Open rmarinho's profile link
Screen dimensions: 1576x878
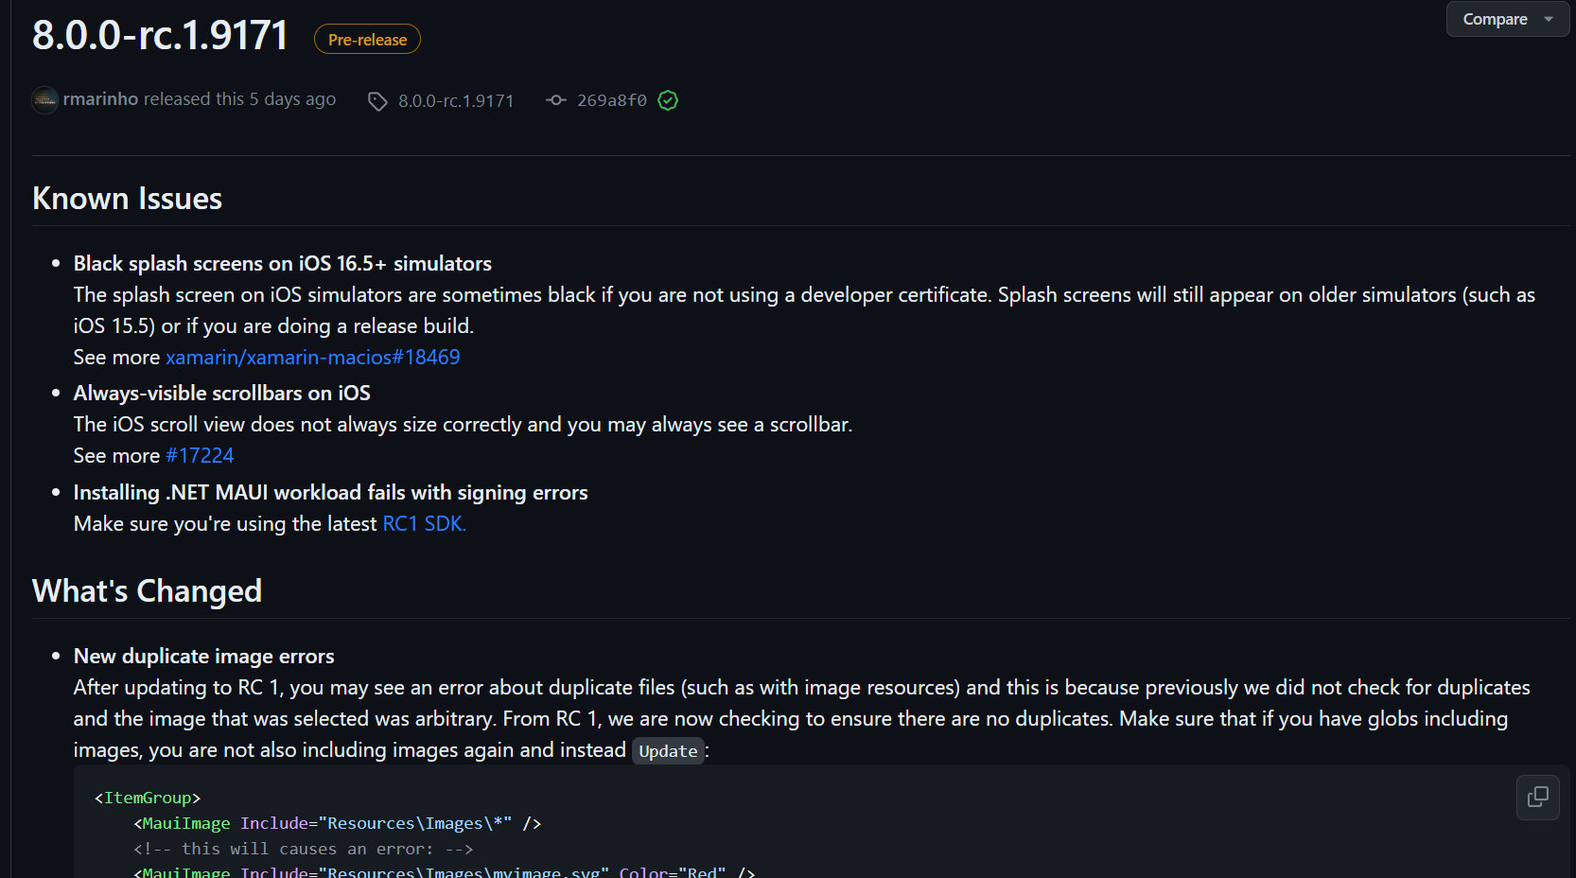coord(100,98)
